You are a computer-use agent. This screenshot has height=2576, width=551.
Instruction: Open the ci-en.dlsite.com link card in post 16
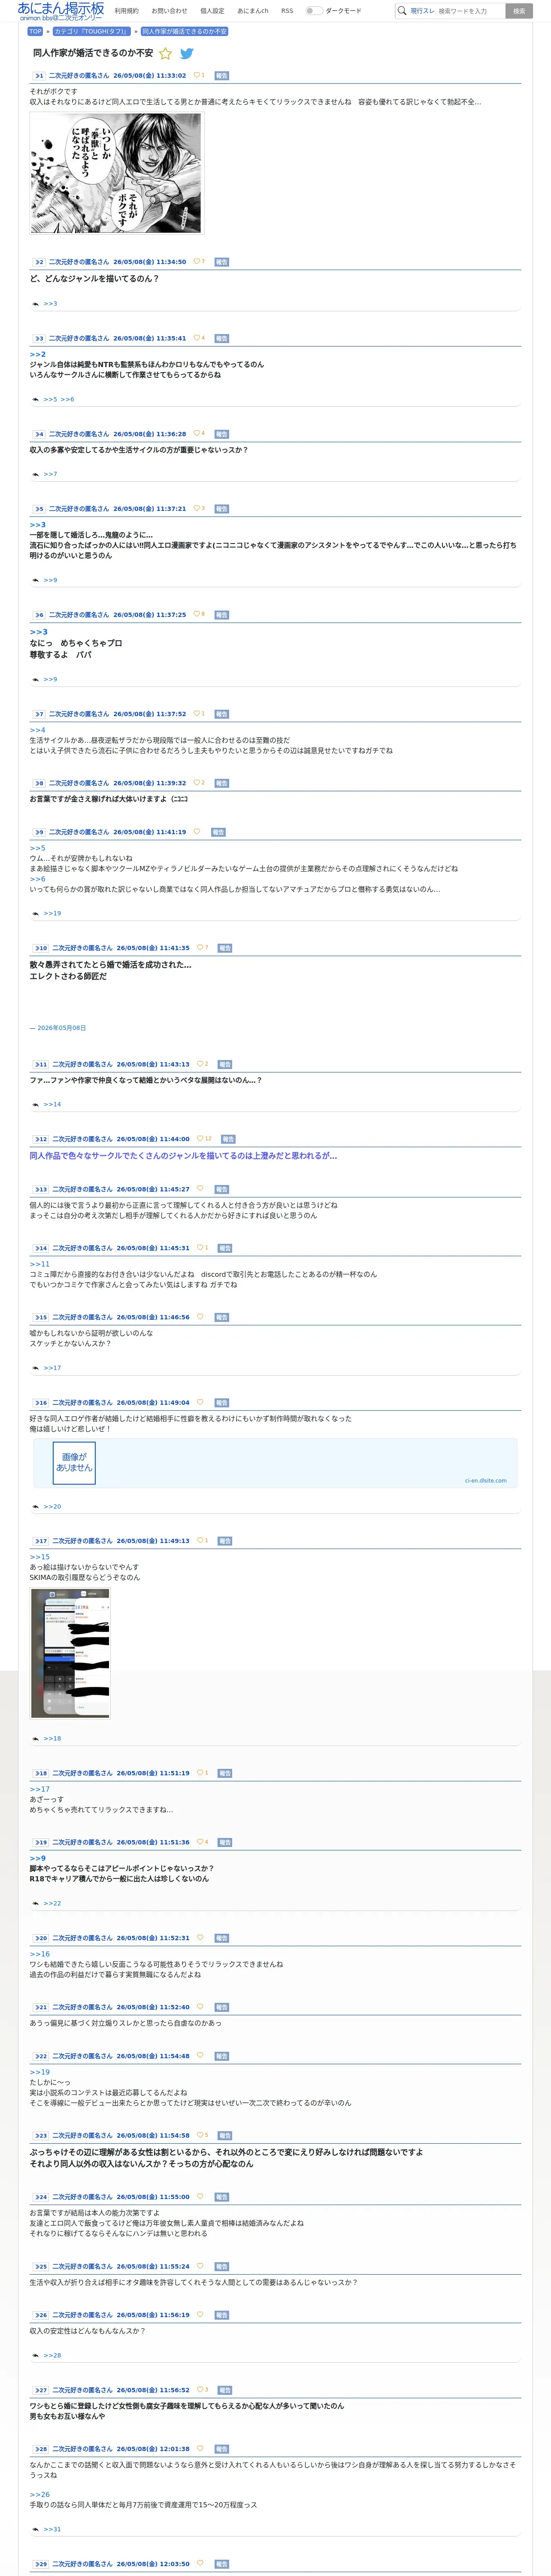click(x=274, y=1463)
